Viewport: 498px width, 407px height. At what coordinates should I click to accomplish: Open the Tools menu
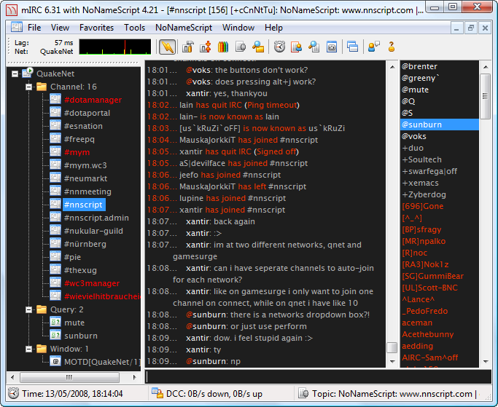click(134, 28)
